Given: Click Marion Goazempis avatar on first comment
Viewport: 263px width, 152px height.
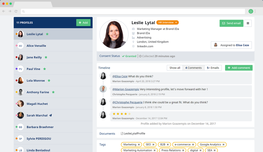Looking at the screenshot, I should click(103, 76).
